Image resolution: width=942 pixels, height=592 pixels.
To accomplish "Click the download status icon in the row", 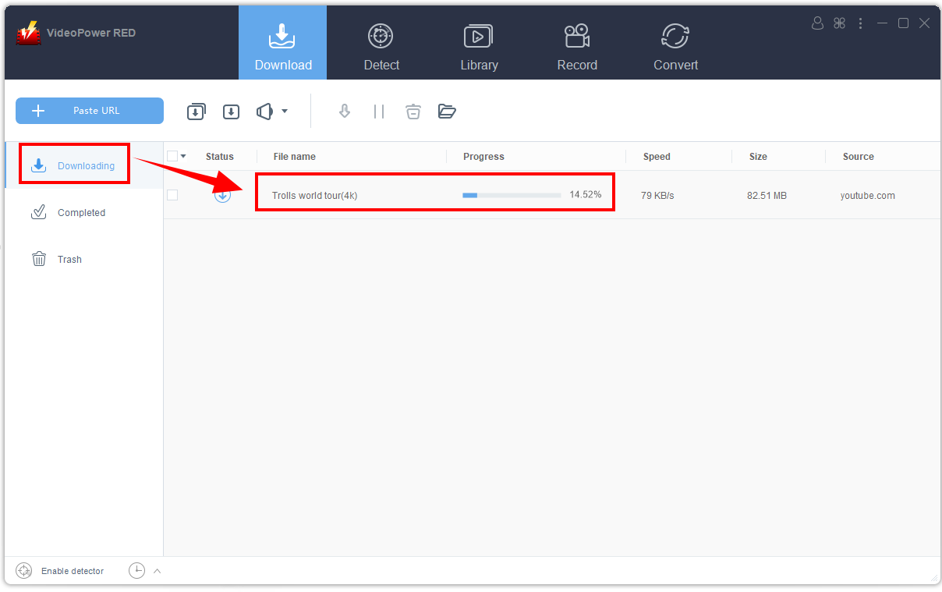I will (x=222, y=195).
